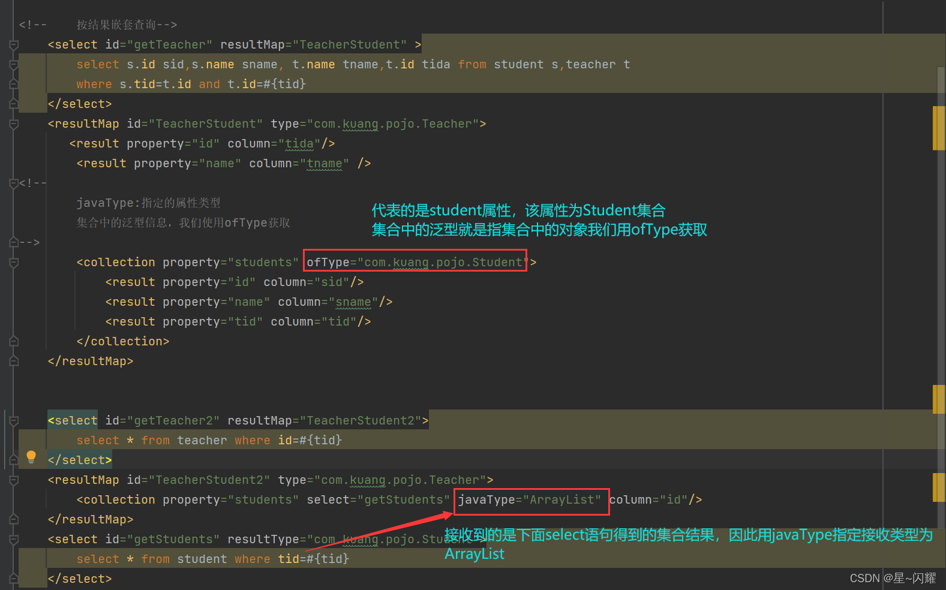Toggle fold marker on 'where s.tid=t.id' line
946x590 pixels.
click(14, 85)
